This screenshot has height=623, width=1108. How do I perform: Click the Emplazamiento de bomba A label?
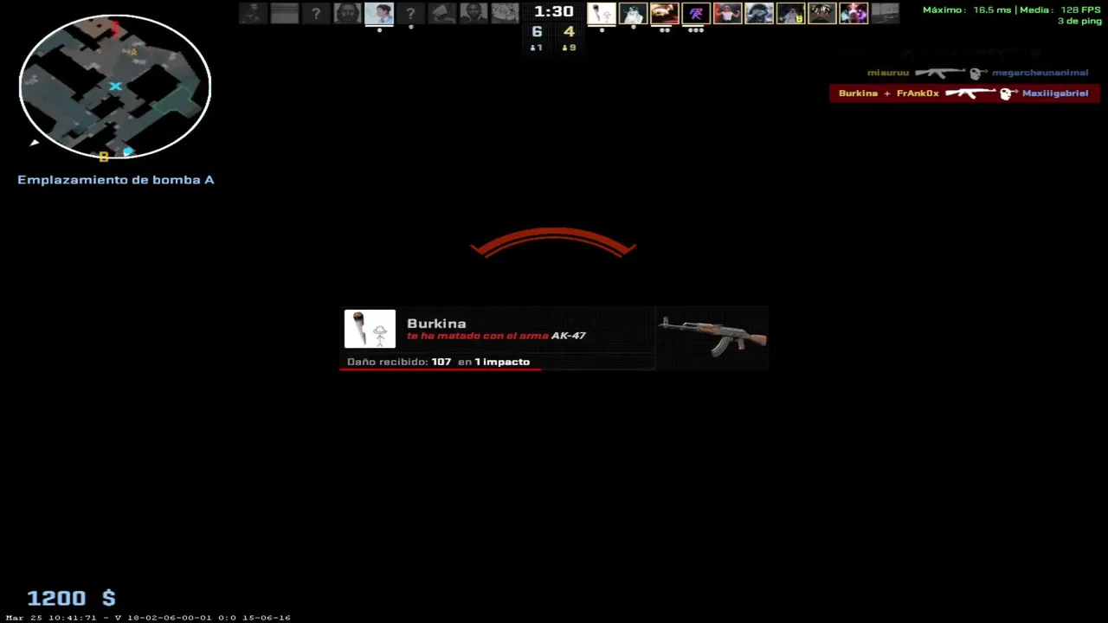click(x=116, y=180)
